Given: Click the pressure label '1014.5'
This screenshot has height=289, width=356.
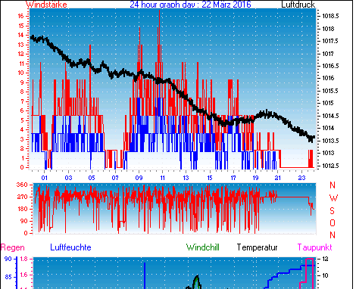Looking at the screenshot, I should (330, 116).
